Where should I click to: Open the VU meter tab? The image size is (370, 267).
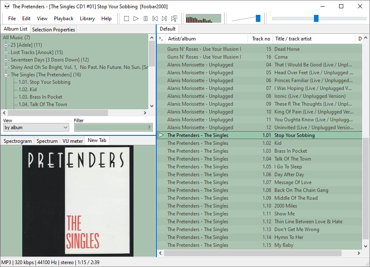[x=73, y=141]
